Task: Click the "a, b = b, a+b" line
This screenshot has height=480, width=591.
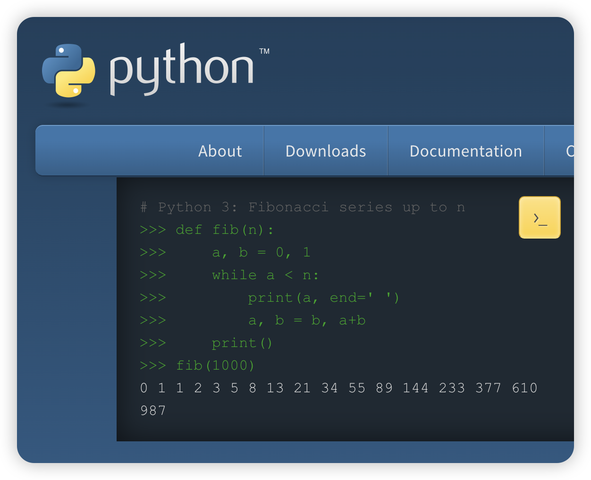Action: 307,320
